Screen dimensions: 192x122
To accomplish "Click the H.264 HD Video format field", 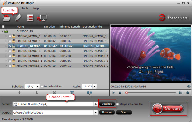I will pyautogui.click(x=53, y=104).
